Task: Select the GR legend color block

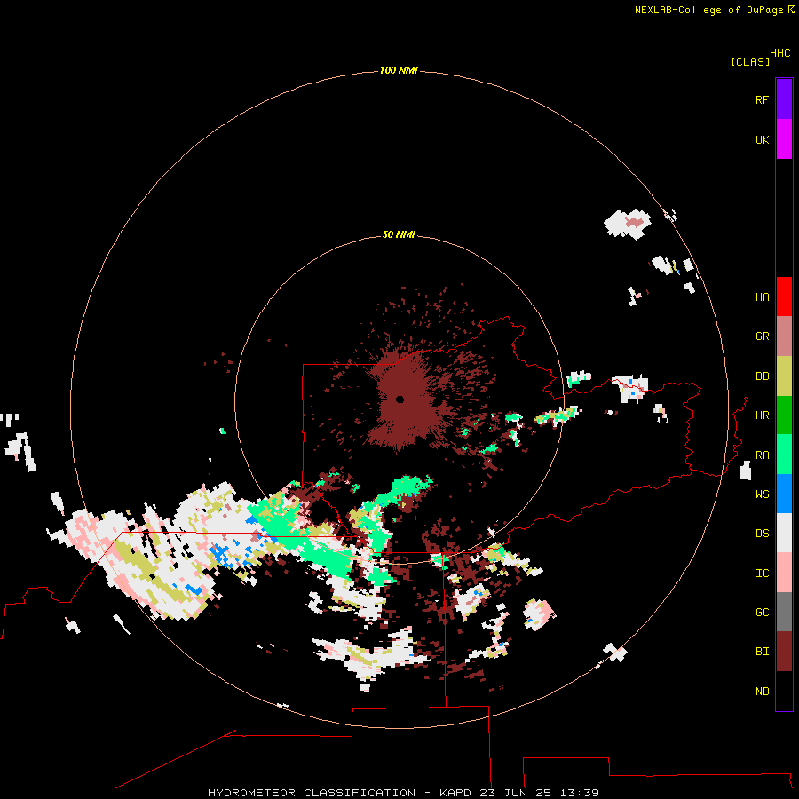Action: click(784, 336)
